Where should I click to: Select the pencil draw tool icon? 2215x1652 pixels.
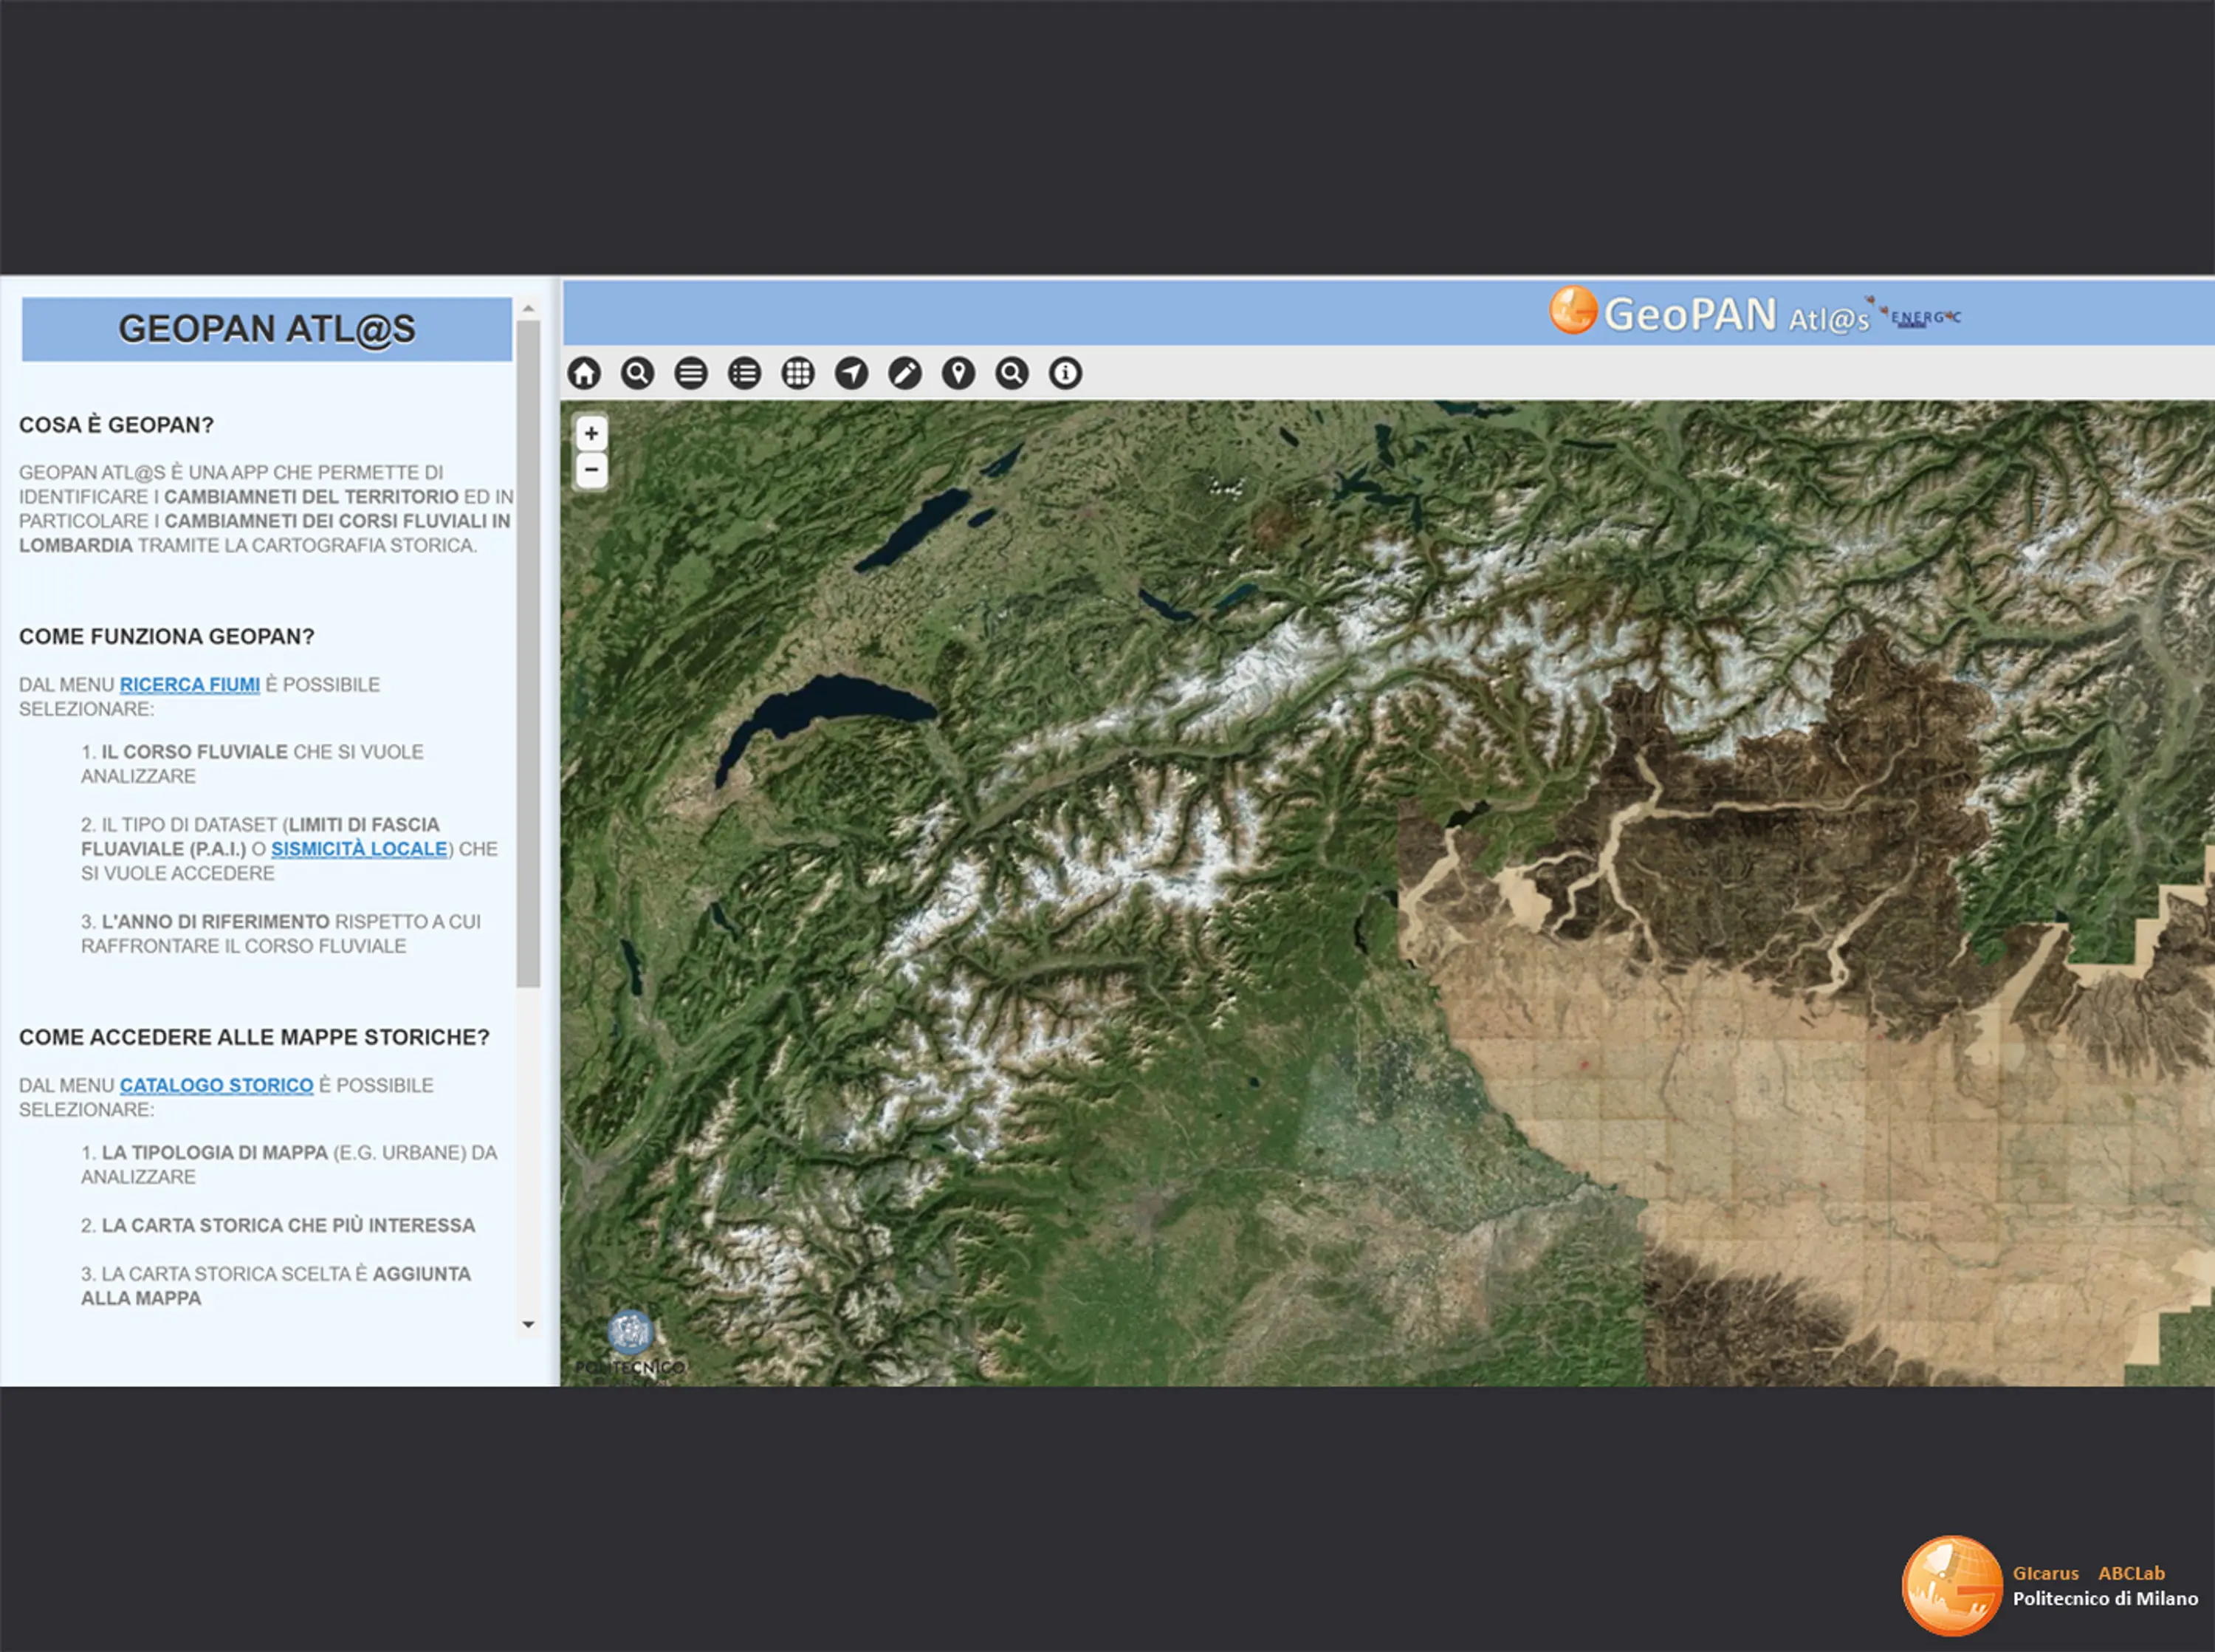coord(904,373)
